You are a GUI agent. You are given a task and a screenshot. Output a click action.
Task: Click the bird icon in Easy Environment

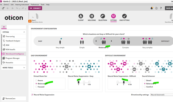(89, 66)
